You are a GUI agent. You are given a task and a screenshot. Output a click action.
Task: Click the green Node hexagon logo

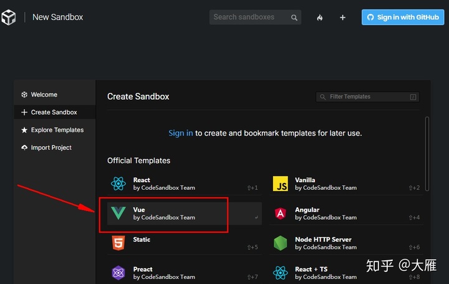point(281,243)
